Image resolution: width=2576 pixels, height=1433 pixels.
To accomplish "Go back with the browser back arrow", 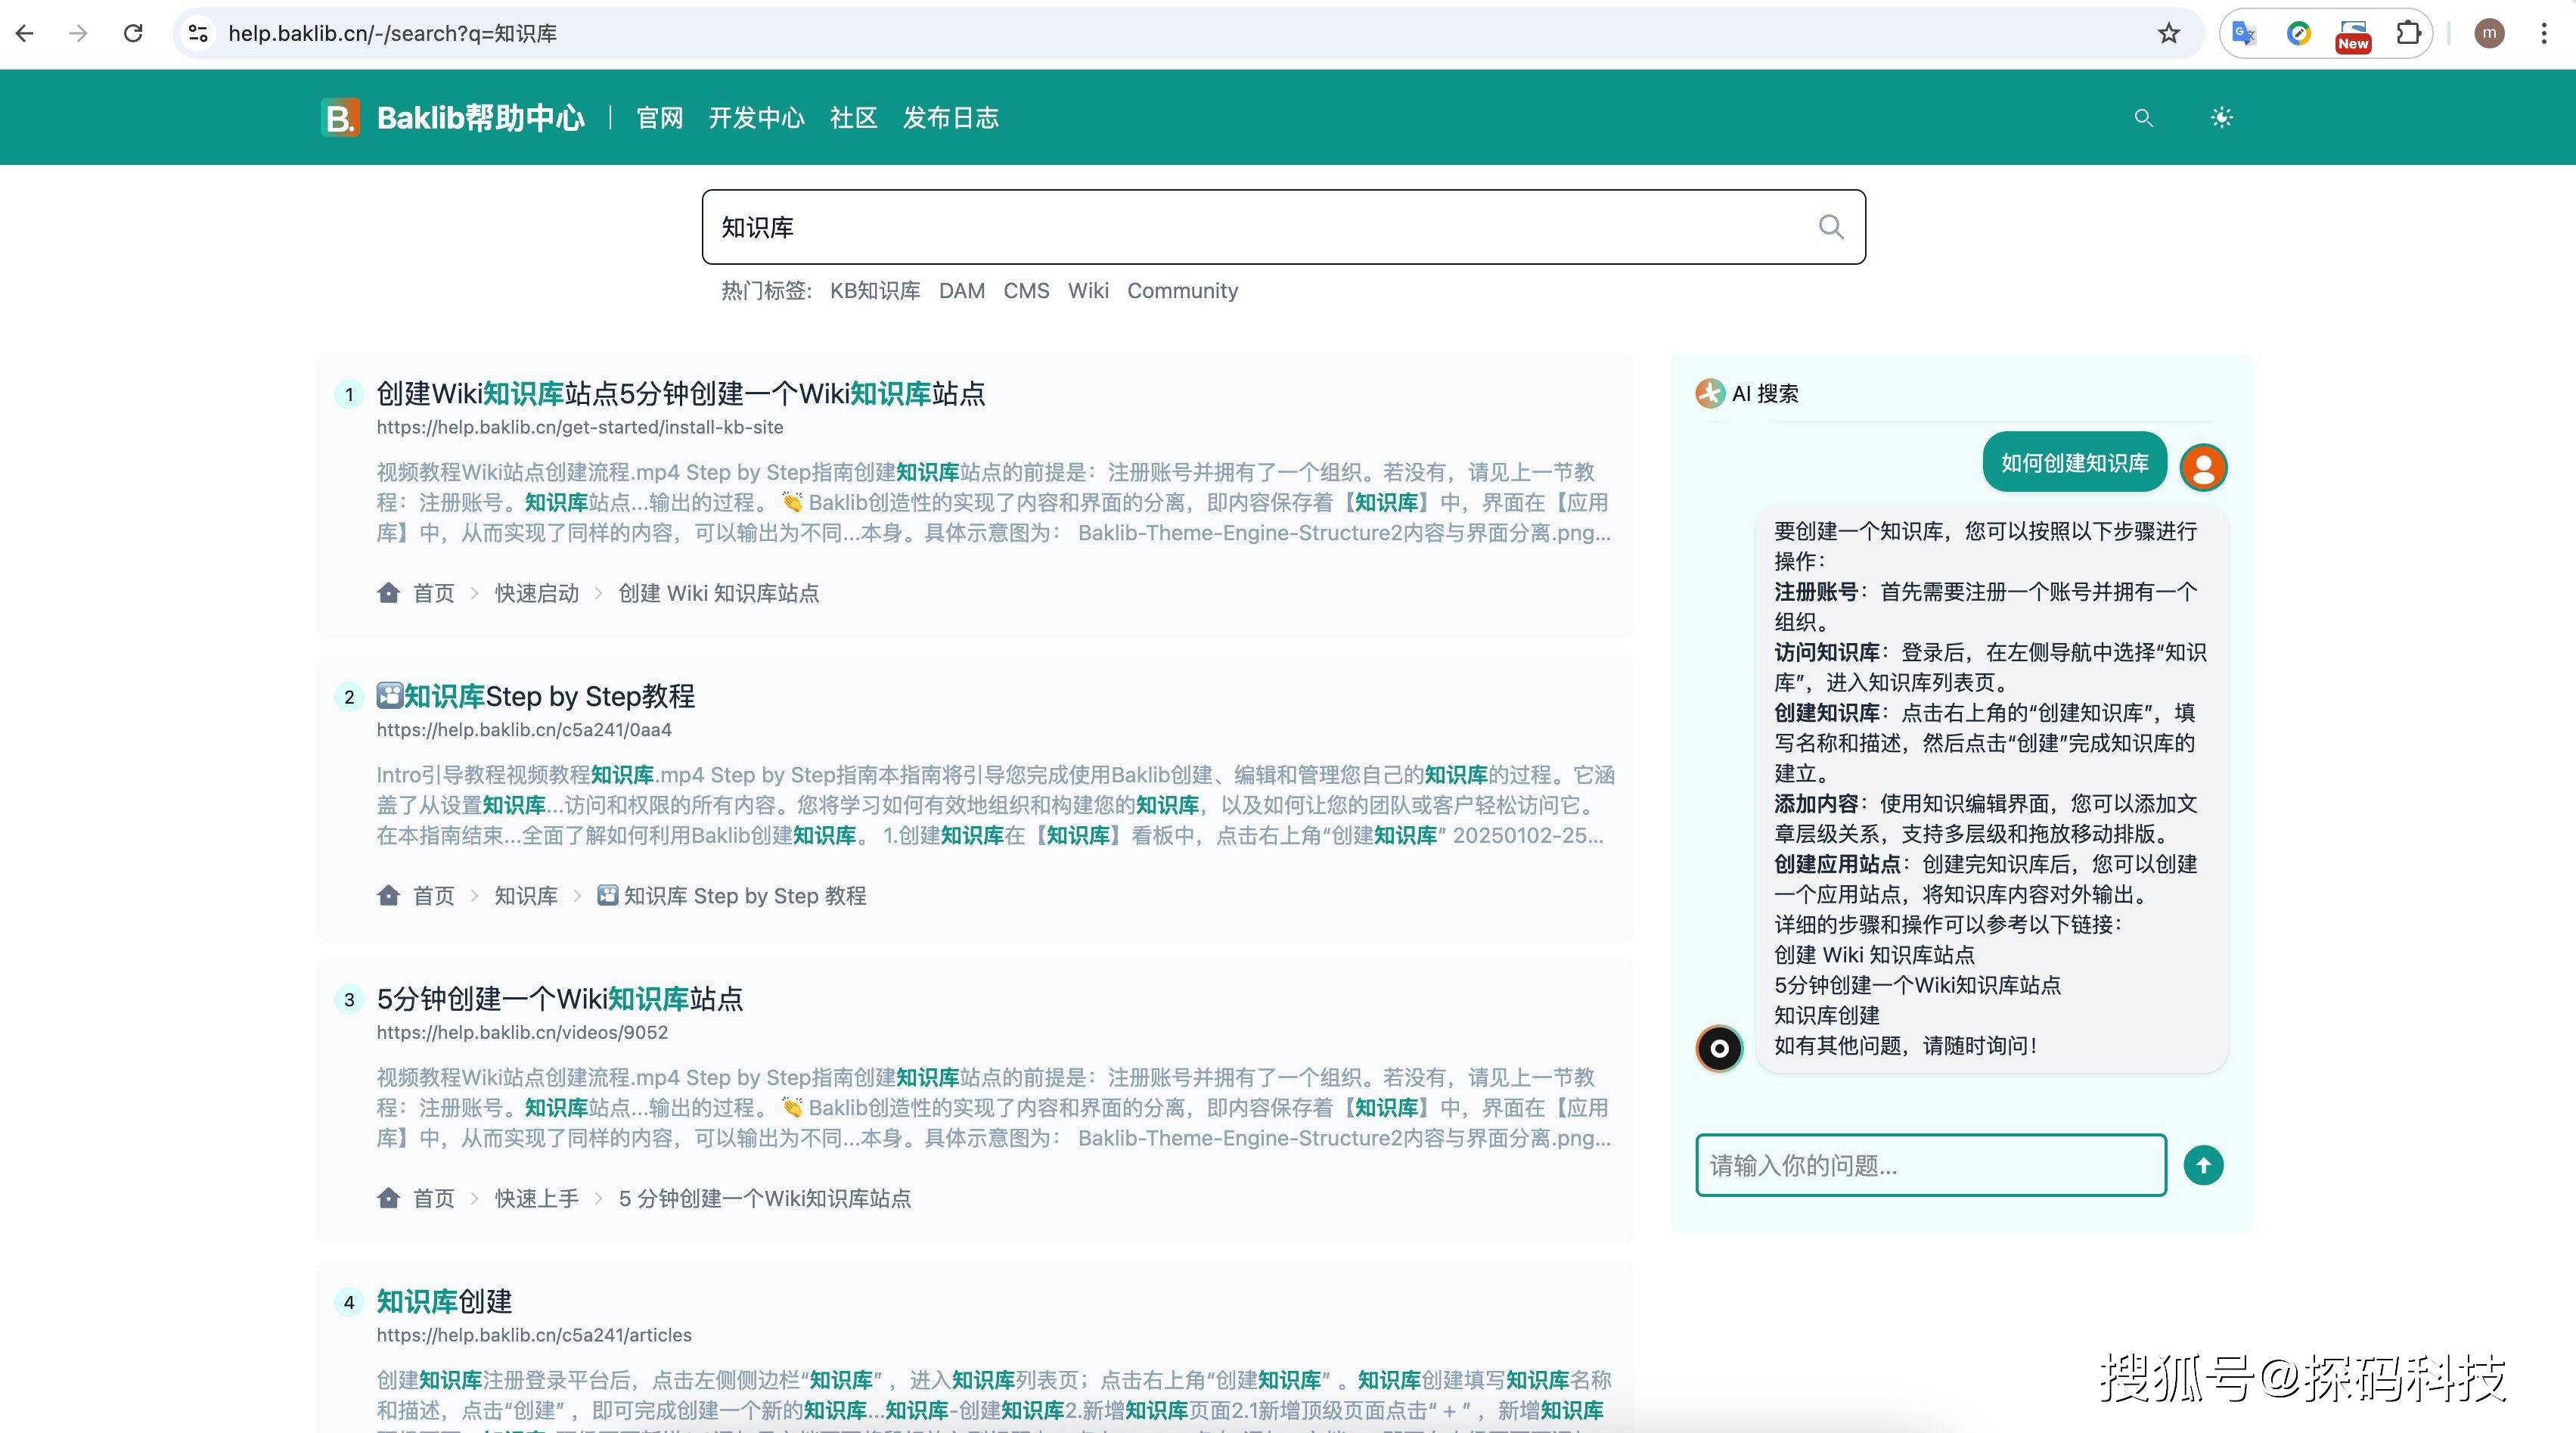I will [25, 33].
